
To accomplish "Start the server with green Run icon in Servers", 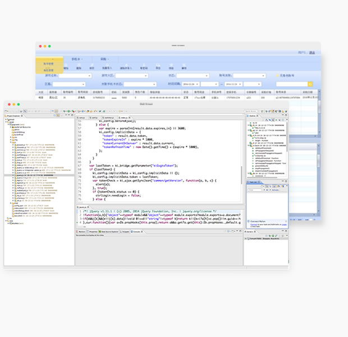I will pos(273,236).
